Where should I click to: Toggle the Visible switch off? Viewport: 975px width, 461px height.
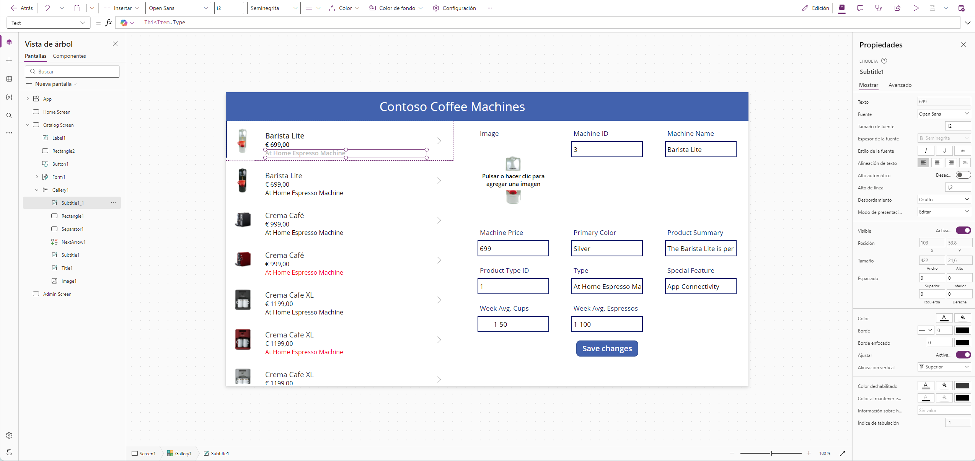point(963,230)
